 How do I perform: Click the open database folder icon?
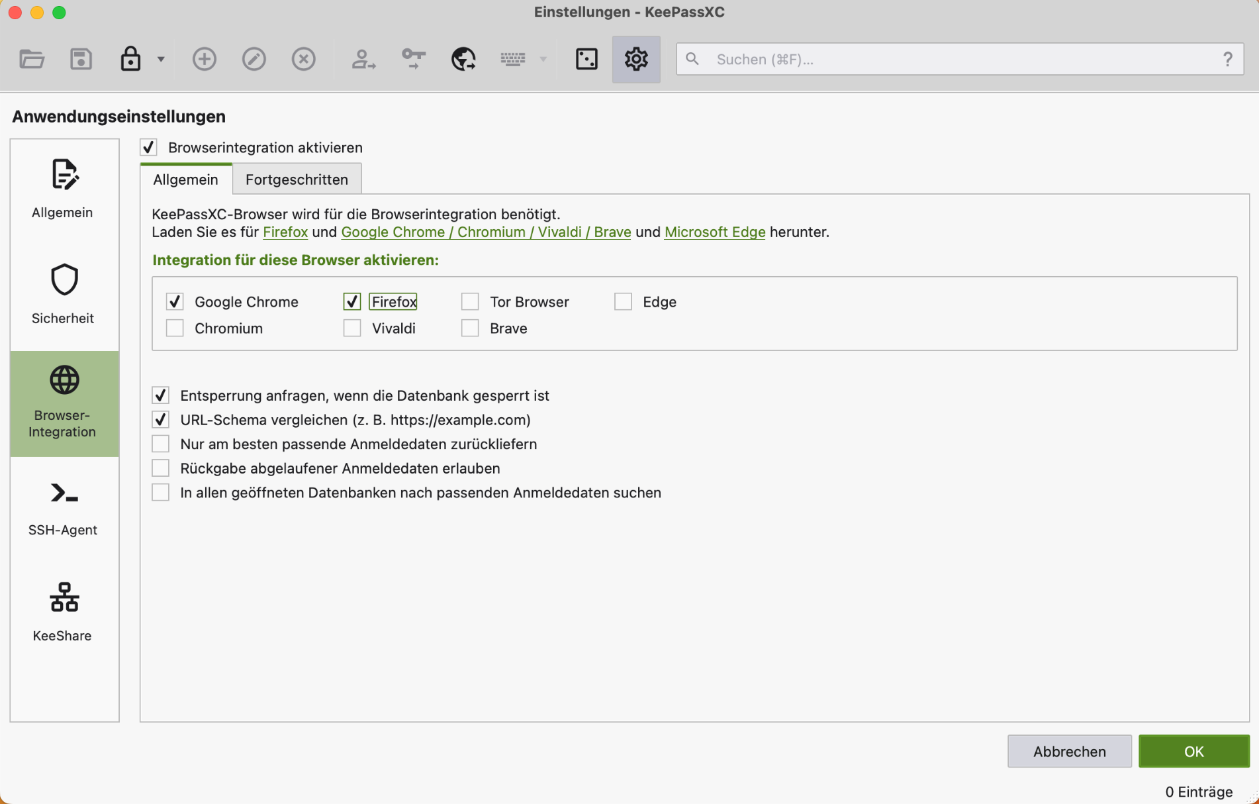(x=32, y=59)
